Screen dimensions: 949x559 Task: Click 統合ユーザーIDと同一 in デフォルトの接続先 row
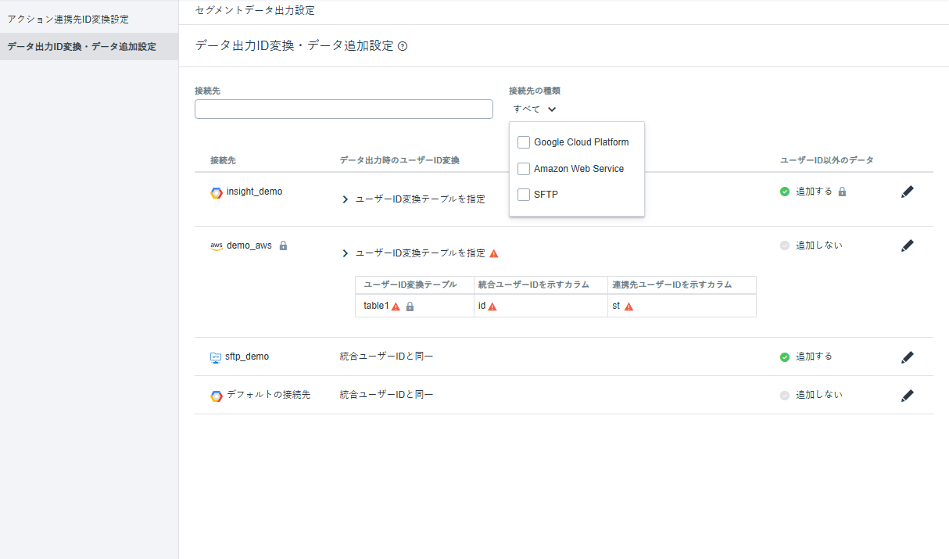(x=386, y=395)
